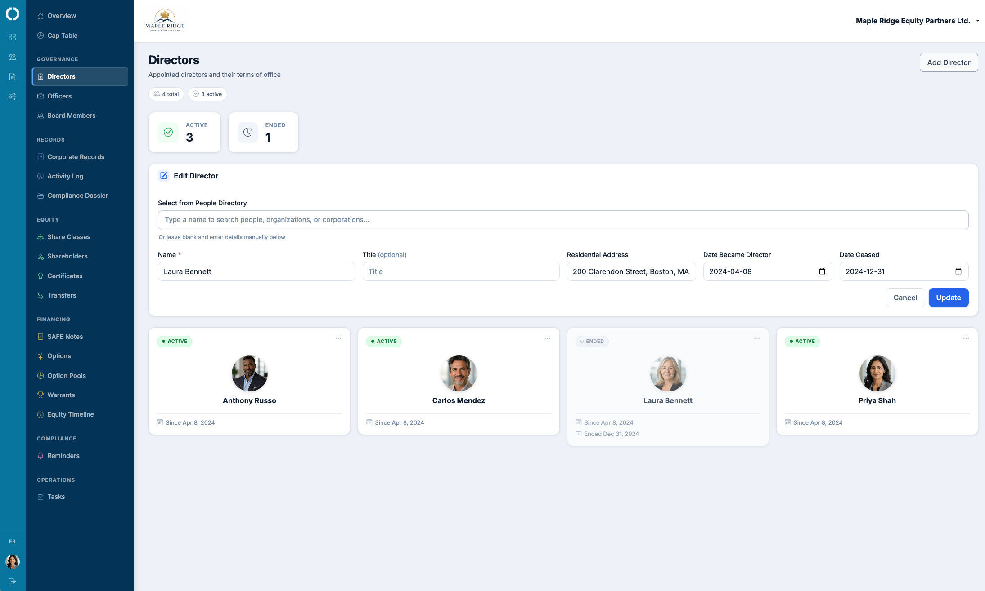The width and height of the screenshot is (985, 591).
Task: Open Compliance Dossier
Action: (x=80, y=196)
